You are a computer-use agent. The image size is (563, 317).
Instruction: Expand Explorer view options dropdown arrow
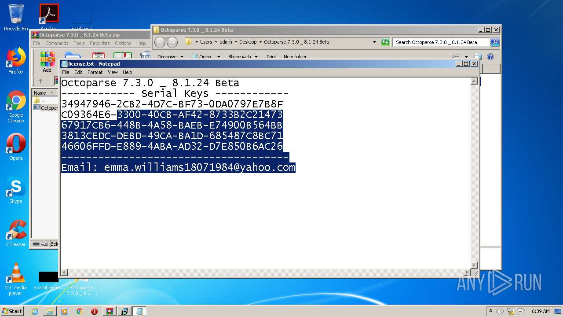(466, 56)
